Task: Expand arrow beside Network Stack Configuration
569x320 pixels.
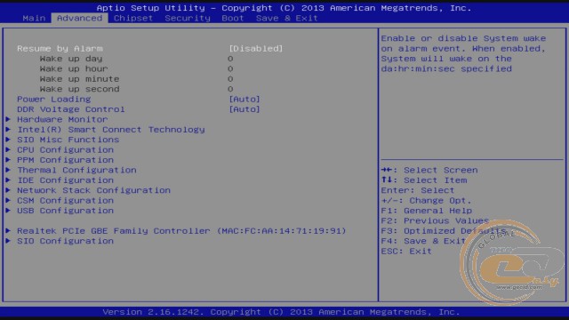Action: click(x=8, y=190)
